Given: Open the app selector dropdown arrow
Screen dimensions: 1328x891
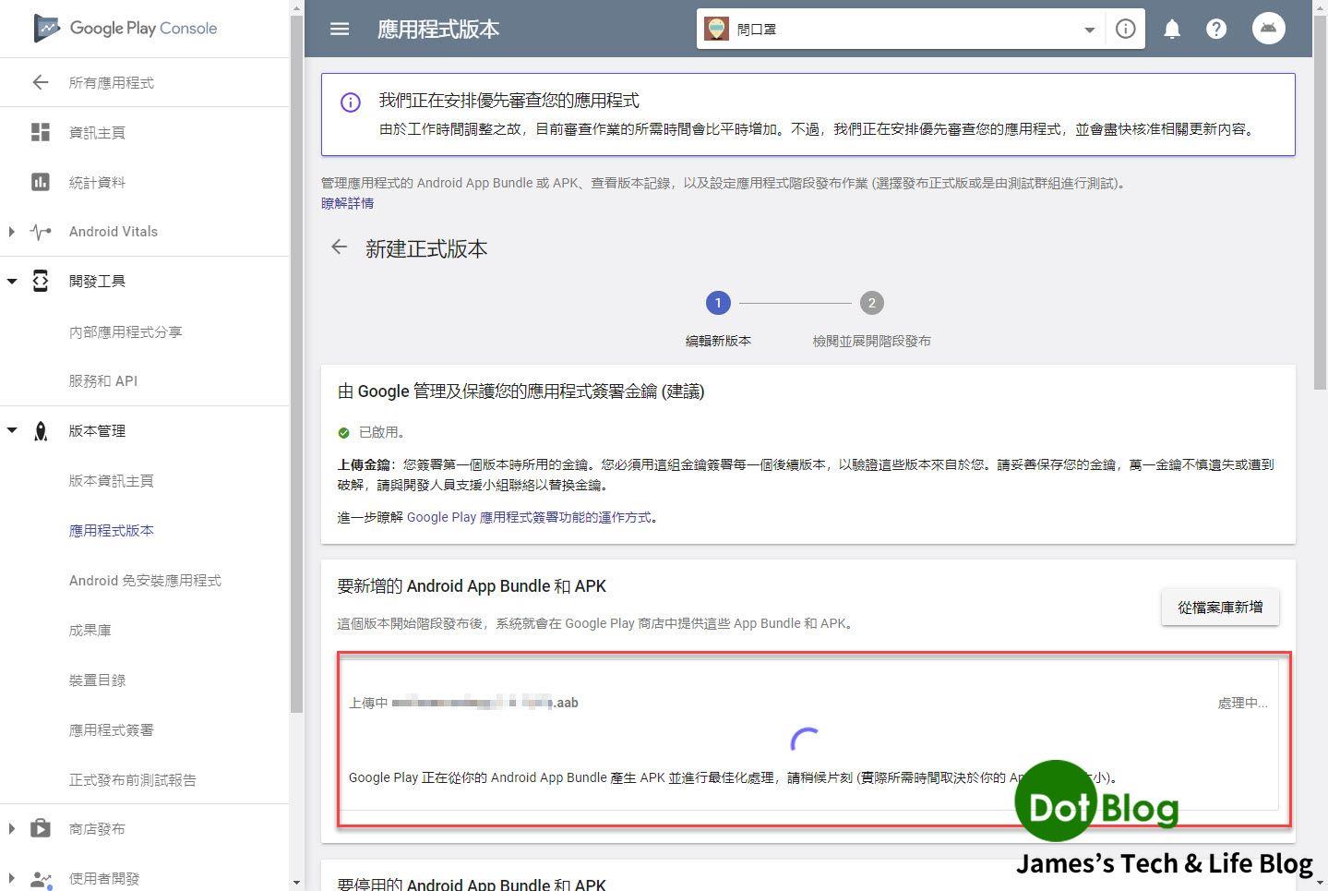Looking at the screenshot, I should [x=1089, y=30].
